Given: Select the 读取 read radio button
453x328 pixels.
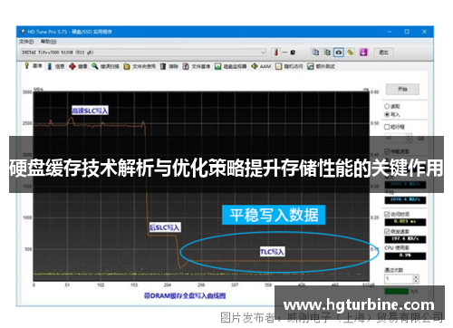Looking at the screenshot, I should (x=387, y=106).
